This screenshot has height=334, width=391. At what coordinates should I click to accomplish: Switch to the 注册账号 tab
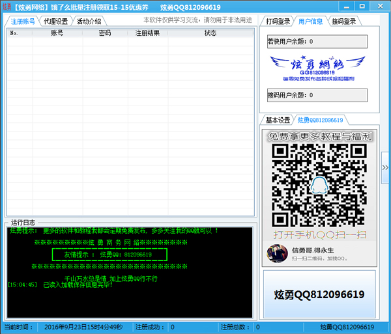coord(23,21)
